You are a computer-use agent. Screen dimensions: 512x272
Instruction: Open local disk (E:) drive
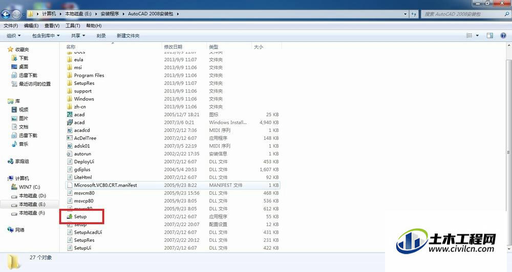point(28,204)
